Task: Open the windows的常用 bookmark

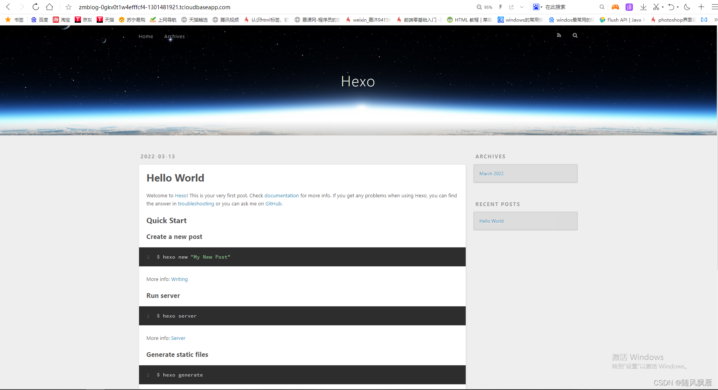Action: pyautogui.click(x=520, y=20)
